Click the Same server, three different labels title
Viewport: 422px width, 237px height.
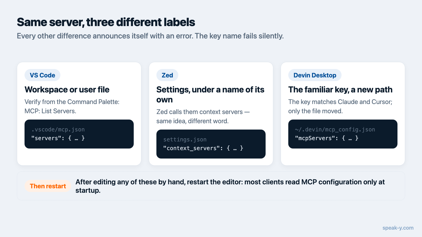coord(106,22)
